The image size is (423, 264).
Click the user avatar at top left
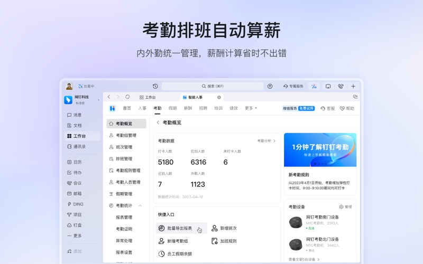point(69,86)
